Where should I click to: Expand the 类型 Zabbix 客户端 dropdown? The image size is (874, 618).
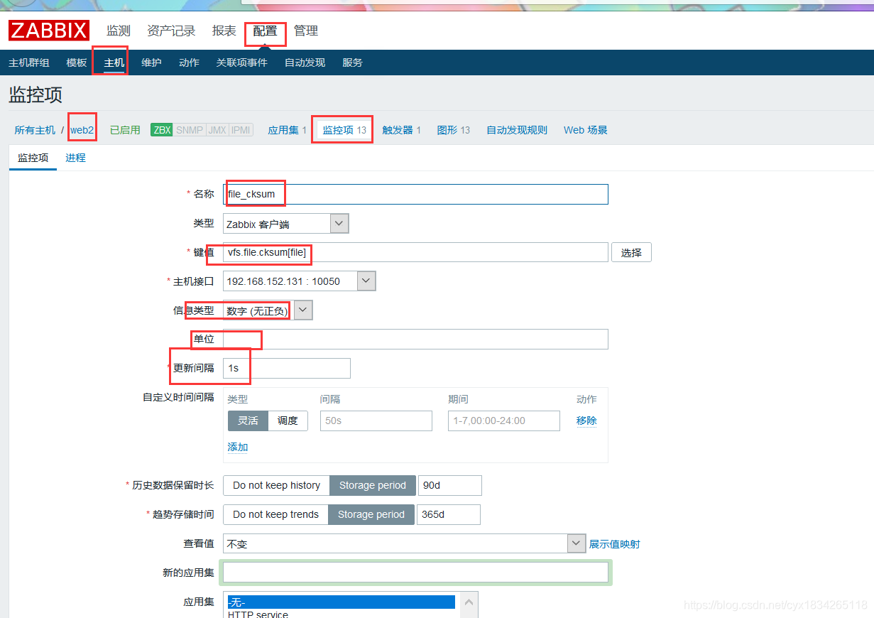(286, 224)
